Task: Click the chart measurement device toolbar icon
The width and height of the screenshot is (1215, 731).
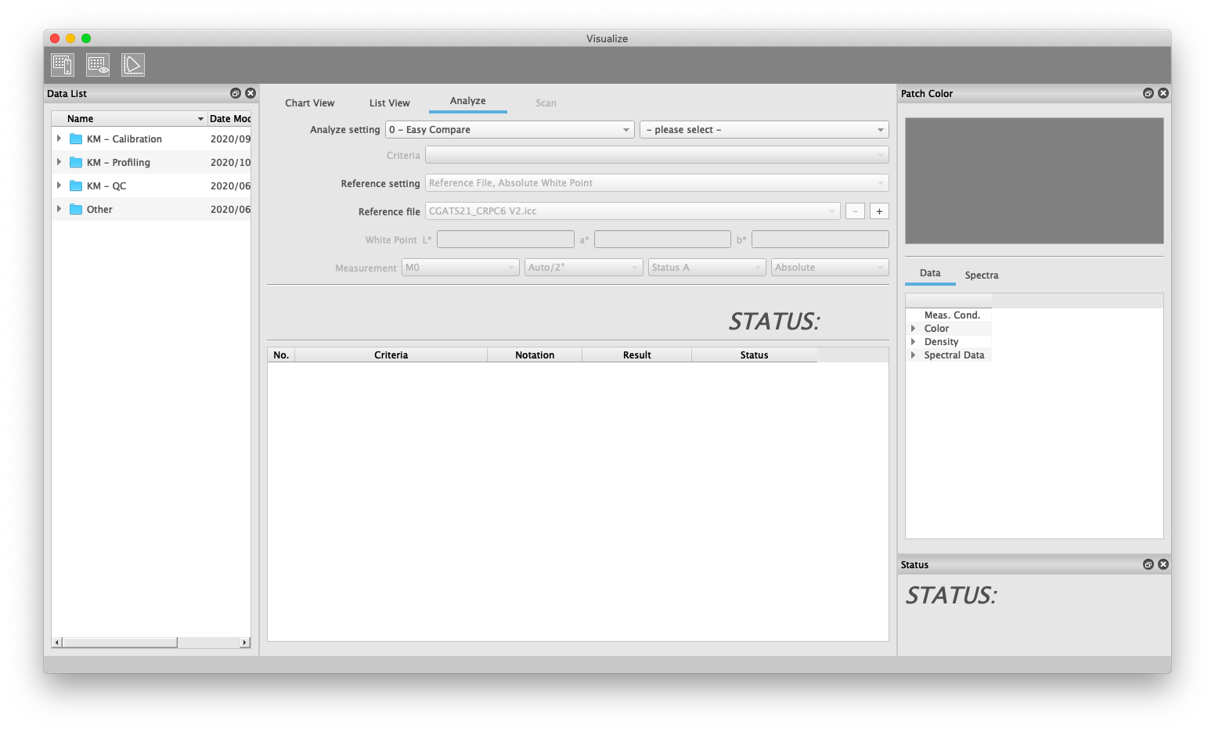Action: [63, 65]
